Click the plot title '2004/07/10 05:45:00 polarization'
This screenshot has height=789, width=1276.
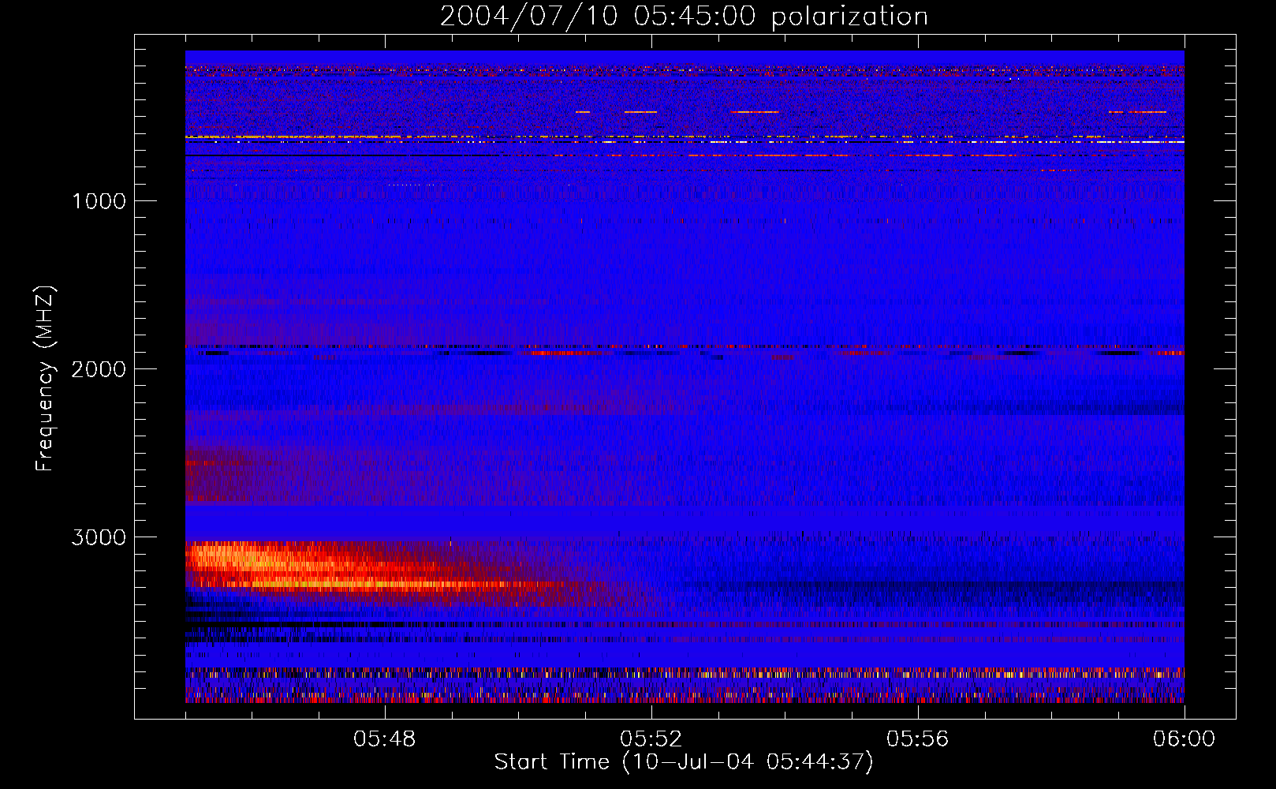point(684,17)
